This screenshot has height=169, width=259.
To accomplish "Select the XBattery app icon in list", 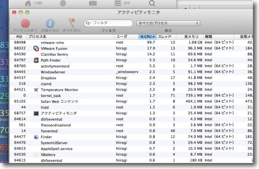I will coord(36,154).
